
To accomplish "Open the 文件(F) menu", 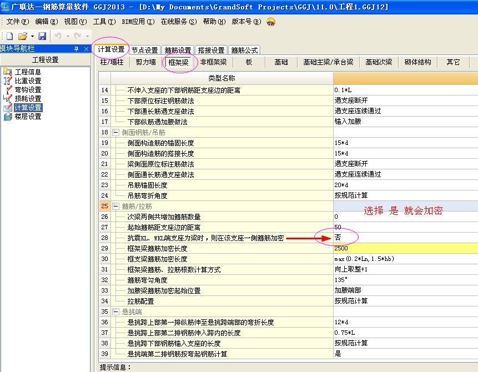I will (18, 22).
